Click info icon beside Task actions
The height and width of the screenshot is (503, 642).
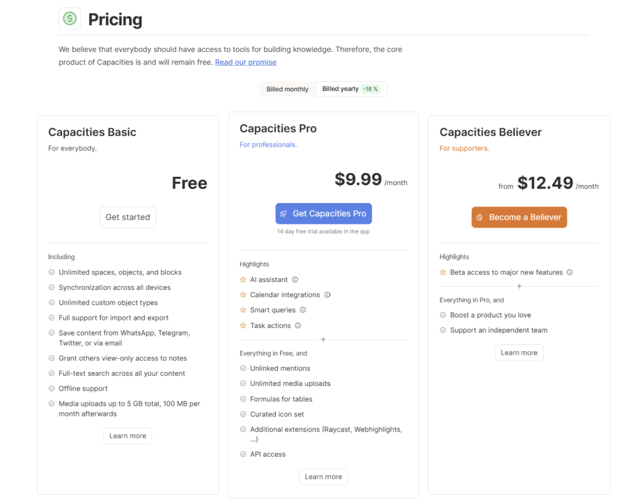coord(298,326)
